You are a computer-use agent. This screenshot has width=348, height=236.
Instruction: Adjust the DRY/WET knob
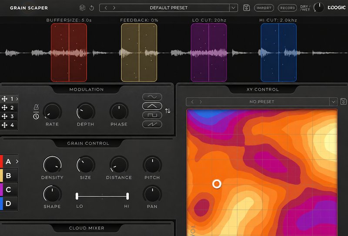coord(319,7)
